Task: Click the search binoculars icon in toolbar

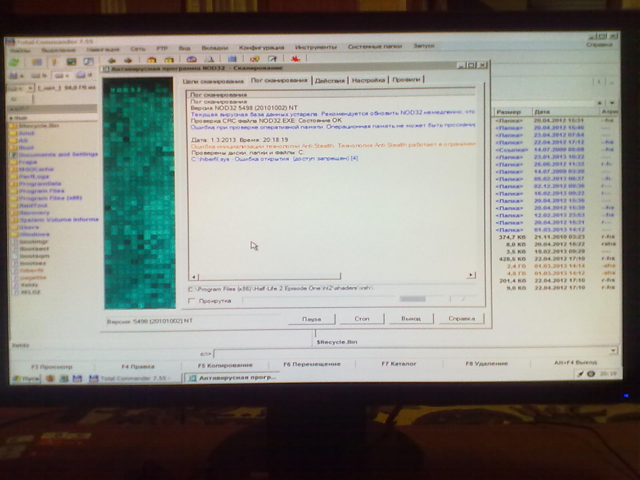Action: point(209,60)
